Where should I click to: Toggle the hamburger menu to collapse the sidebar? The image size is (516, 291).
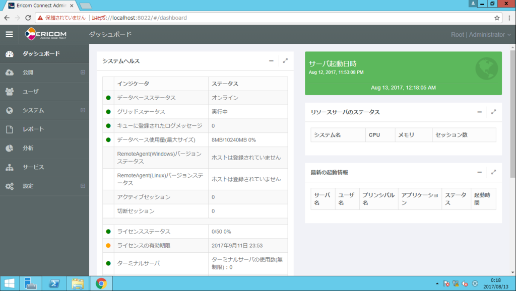[x=9, y=34]
